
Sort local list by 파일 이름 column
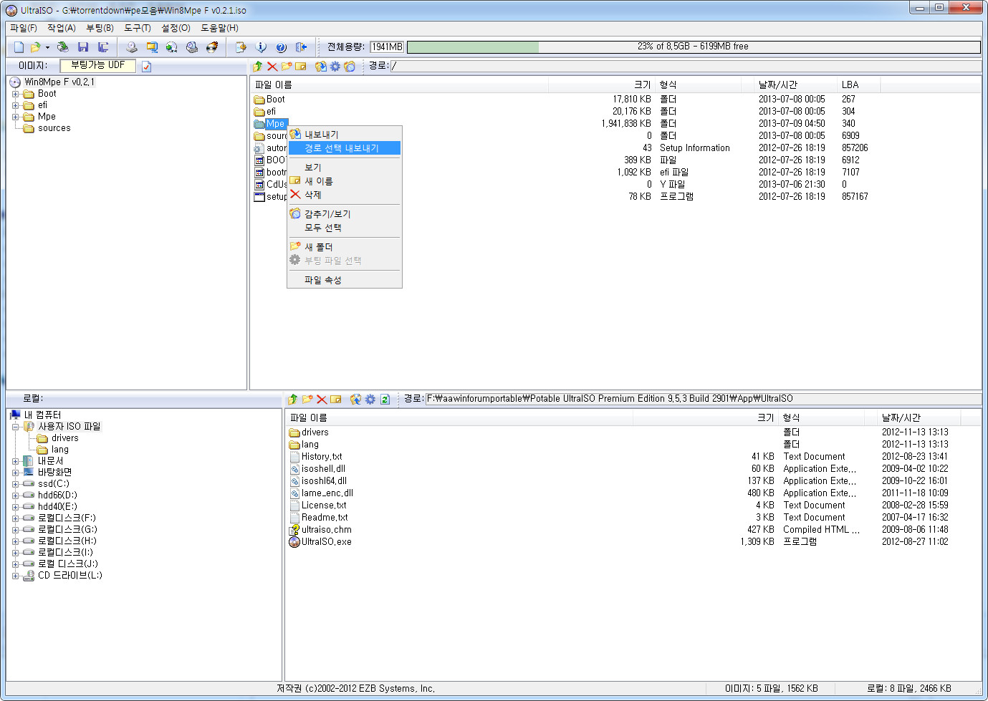coord(459,417)
